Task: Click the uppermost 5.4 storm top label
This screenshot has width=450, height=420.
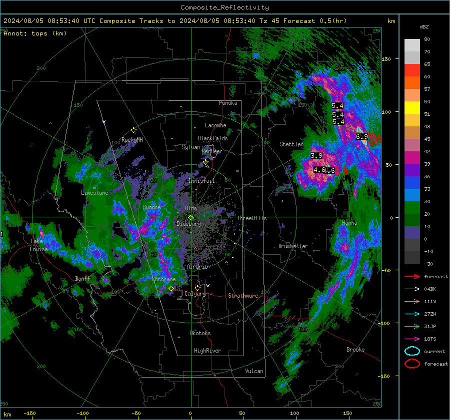Action: pos(337,106)
